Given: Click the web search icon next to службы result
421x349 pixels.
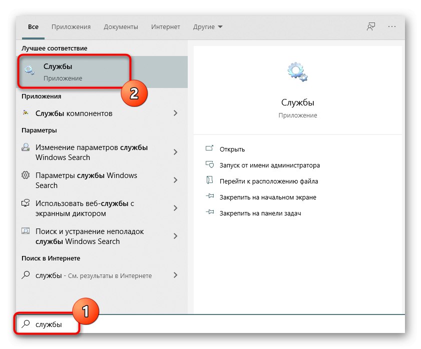Looking at the screenshot, I should pos(26,275).
